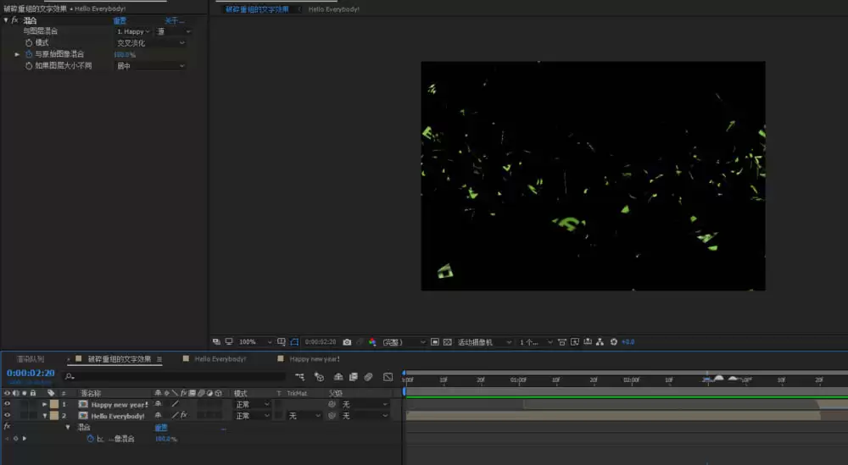
Task: Open 活动摄像机 camera view dropdown
Action: point(484,342)
